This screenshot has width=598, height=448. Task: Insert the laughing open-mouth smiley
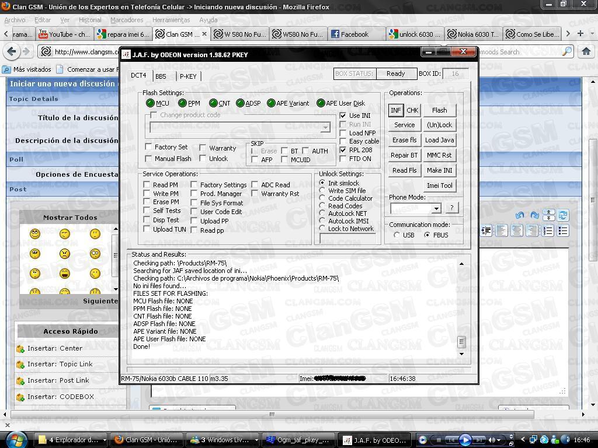coord(65,274)
